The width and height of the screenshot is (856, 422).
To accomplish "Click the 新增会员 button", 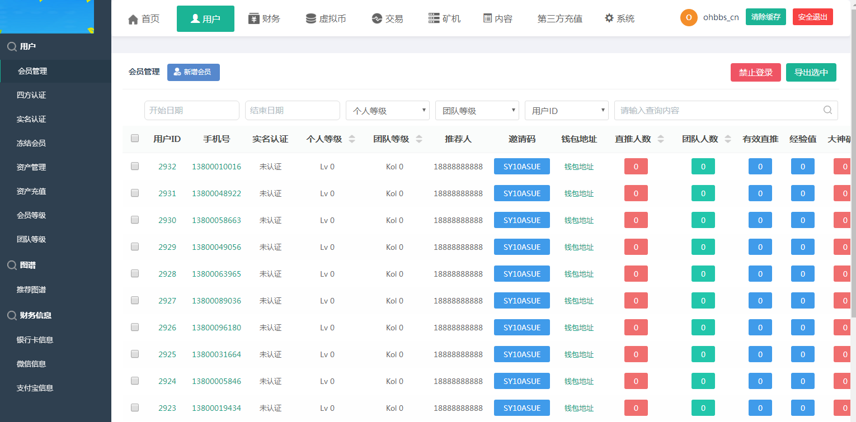I will click(193, 72).
